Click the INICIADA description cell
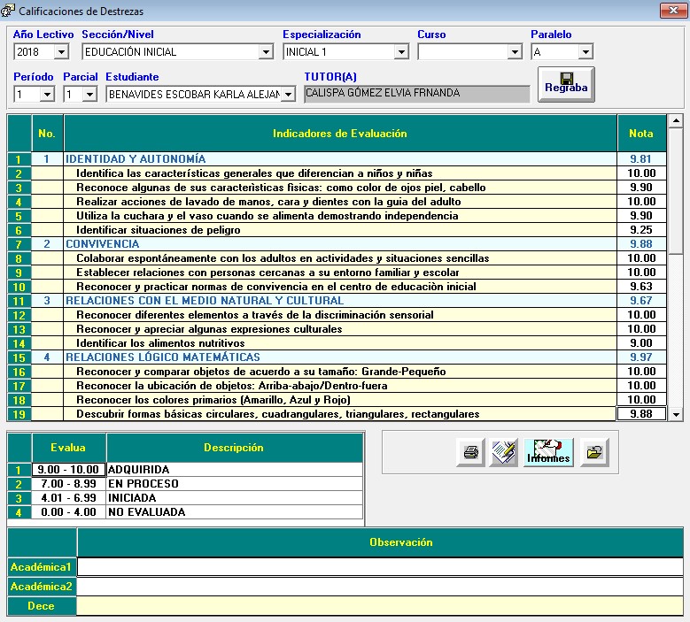 coord(235,497)
